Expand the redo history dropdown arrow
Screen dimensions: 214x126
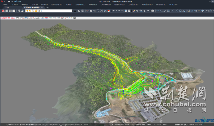[122, 11]
